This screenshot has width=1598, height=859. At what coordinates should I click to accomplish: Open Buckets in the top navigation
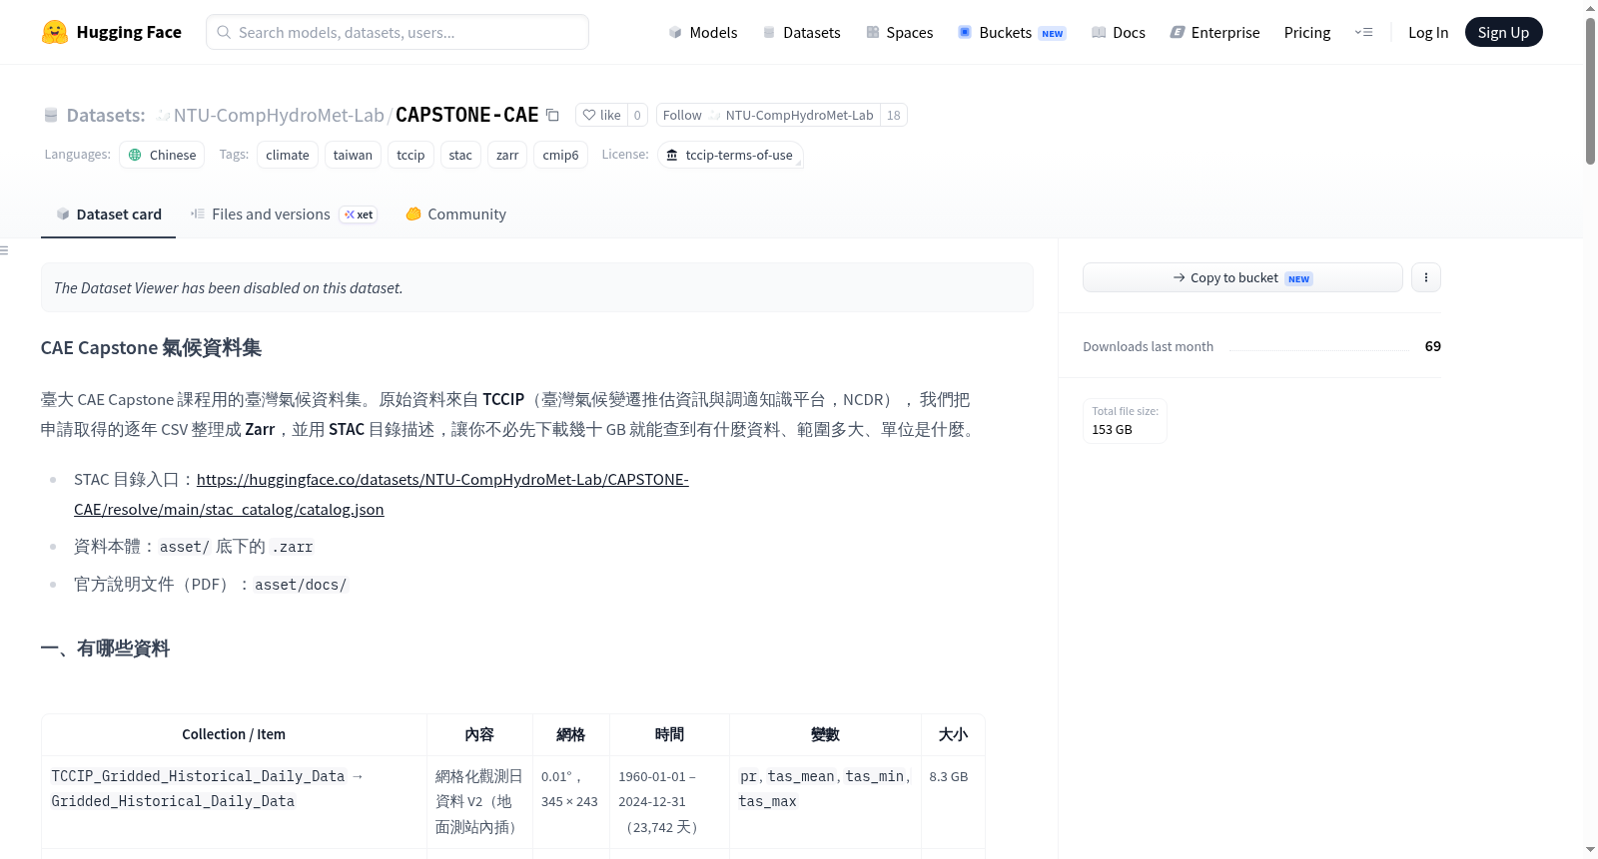(1012, 33)
